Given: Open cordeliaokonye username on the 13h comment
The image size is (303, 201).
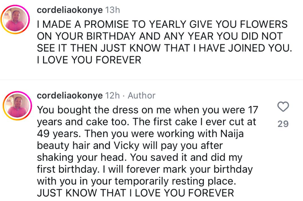Looking at the screenshot, I should click(70, 10).
